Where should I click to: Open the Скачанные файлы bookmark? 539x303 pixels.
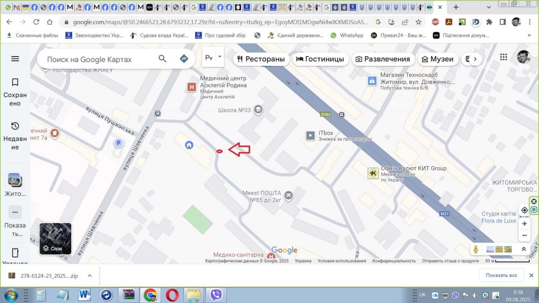click(x=32, y=35)
